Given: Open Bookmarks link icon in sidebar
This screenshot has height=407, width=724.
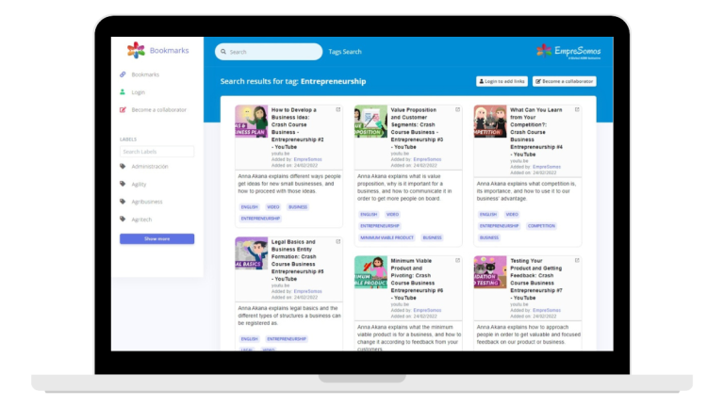Looking at the screenshot, I should click(x=123, y=74).
